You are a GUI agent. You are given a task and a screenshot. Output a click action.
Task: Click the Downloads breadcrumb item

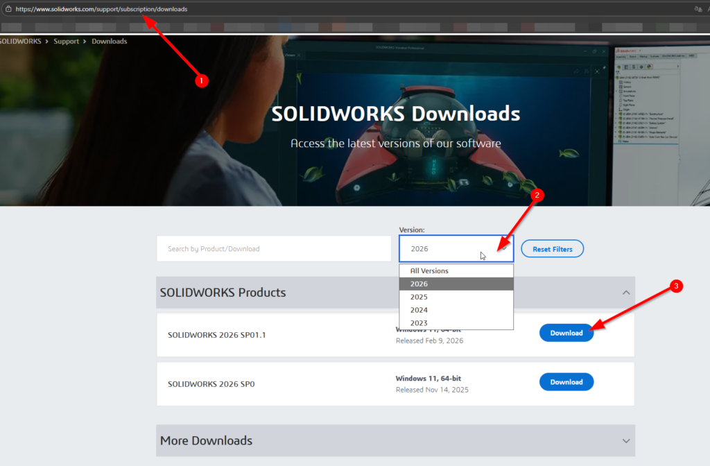pyautogui.click(x=109, y=41)
